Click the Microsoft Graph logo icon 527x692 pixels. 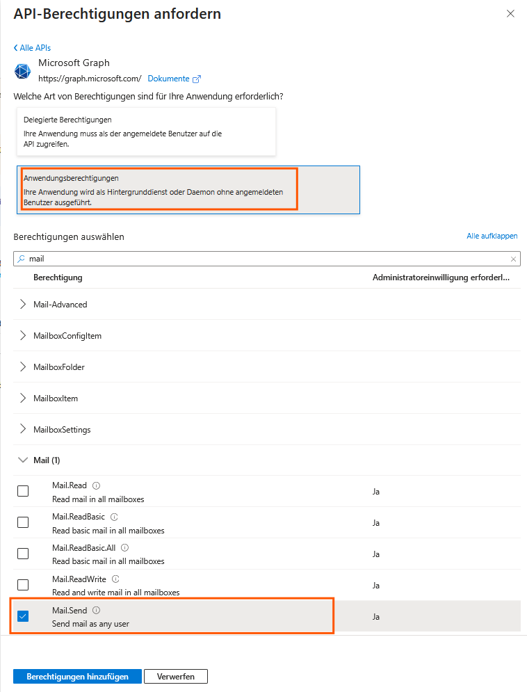(23, 72)
